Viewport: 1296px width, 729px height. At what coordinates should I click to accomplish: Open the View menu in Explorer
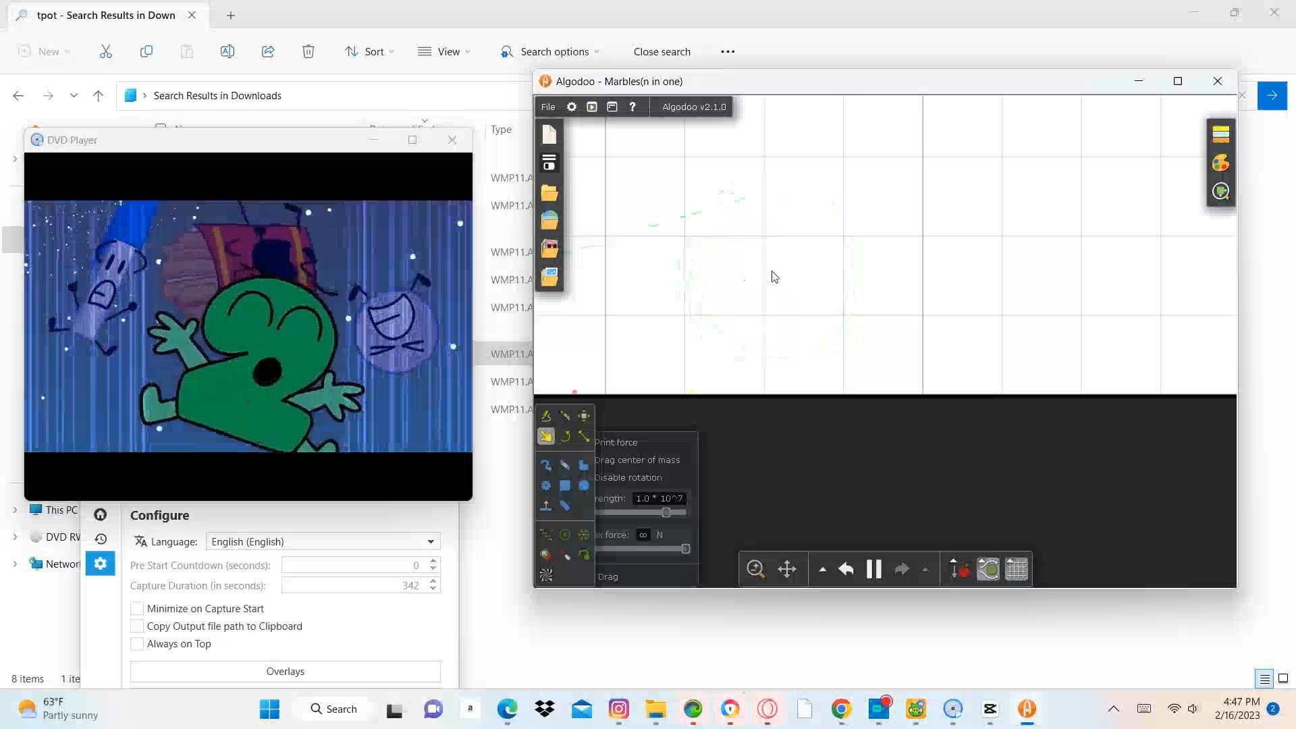(443, 52)
